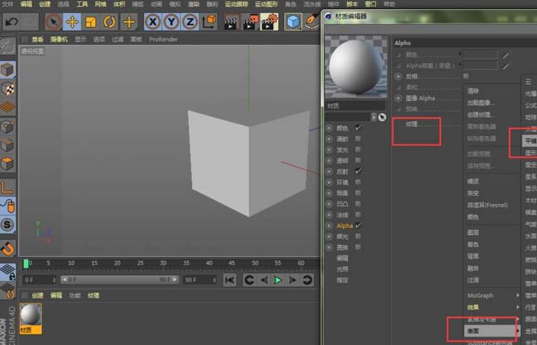Screen dimensions: 537x345
Task: Click Render to Picture Viewer icon
Action: click(x=251, y=23)
